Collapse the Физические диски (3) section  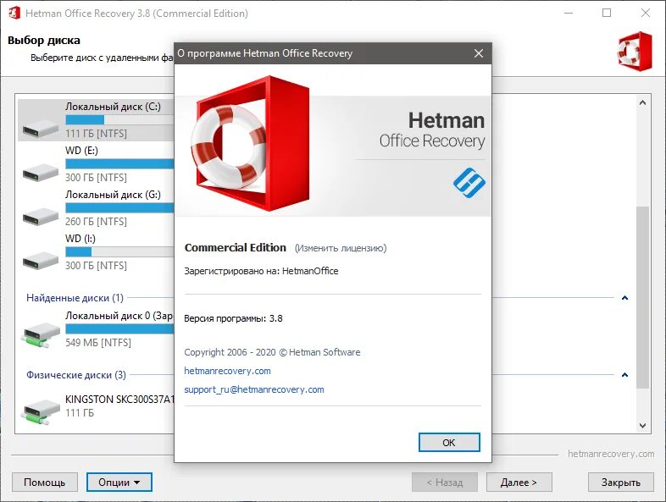tap(624, 375)
